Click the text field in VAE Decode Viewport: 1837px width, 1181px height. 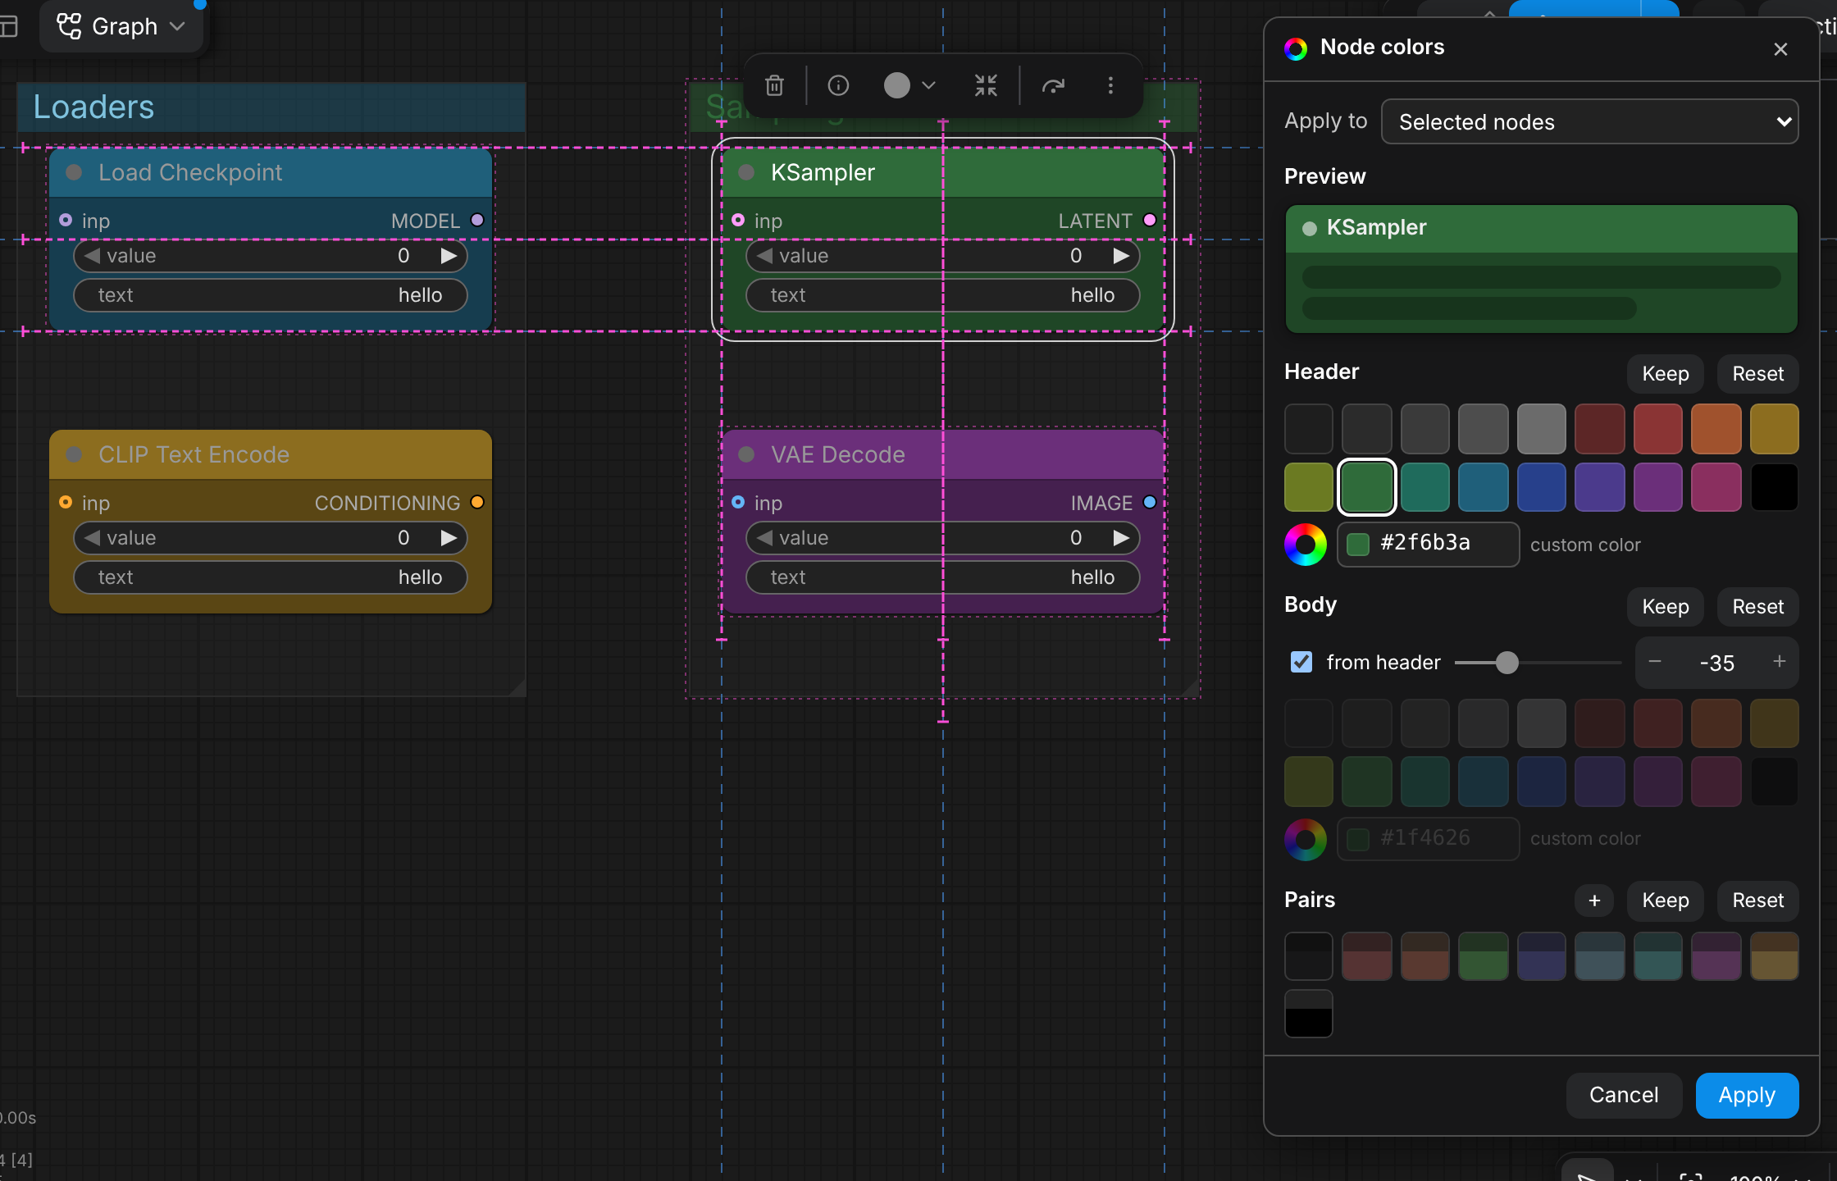pyautogui.click(x=942, y=577)
